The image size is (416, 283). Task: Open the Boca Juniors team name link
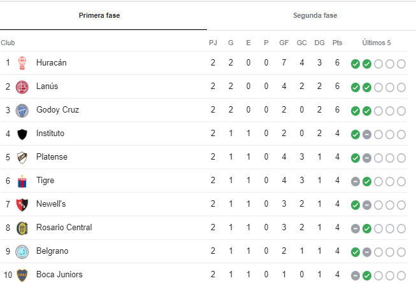pyautogui.click(x=59, y=275)
